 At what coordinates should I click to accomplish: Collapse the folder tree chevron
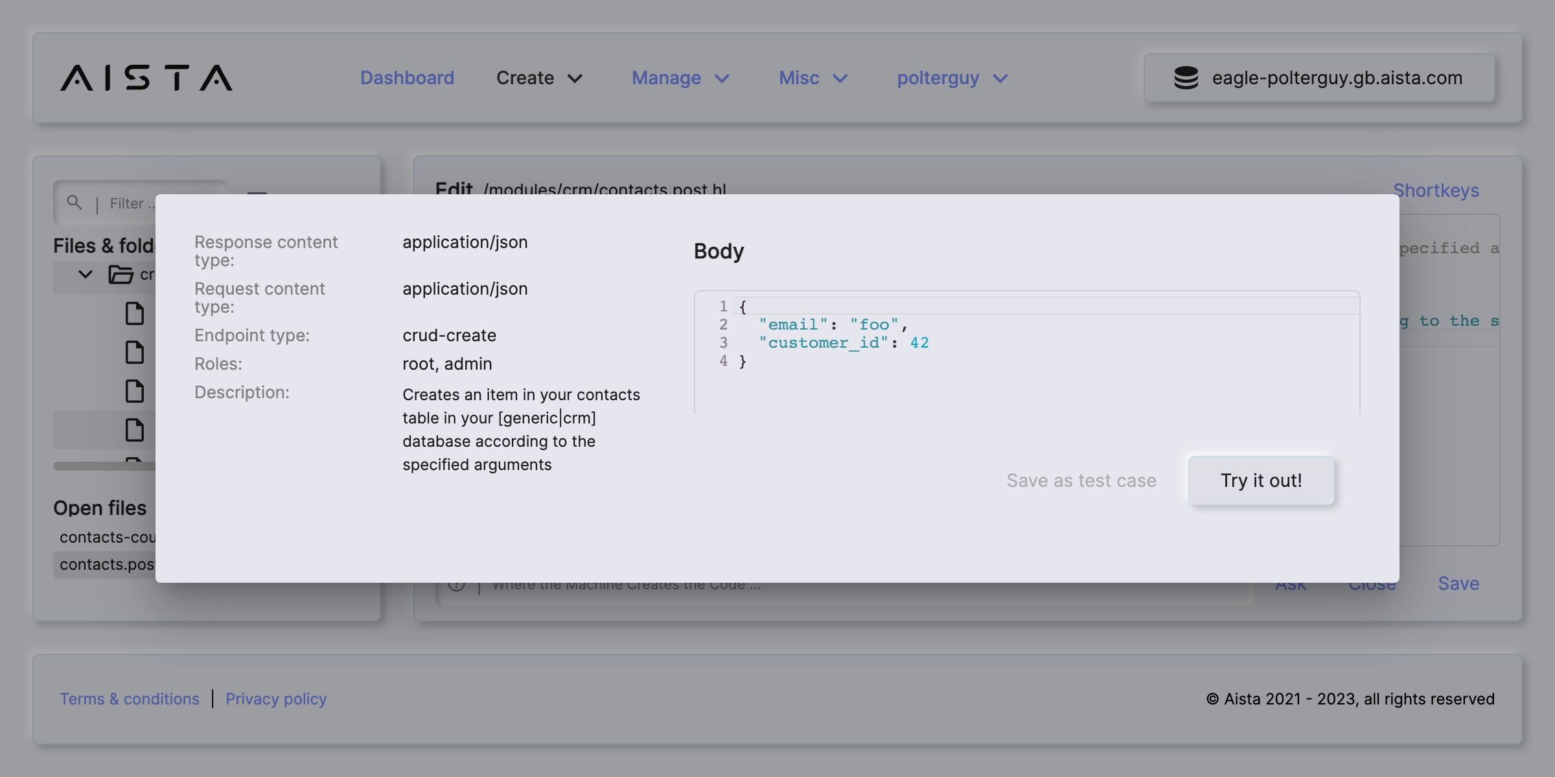click(85, 275)
